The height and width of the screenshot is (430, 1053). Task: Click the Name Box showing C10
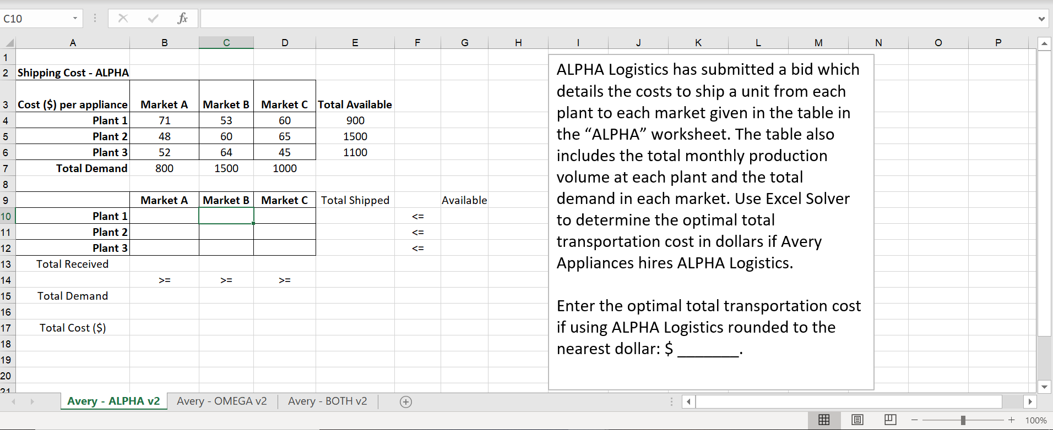35,19
